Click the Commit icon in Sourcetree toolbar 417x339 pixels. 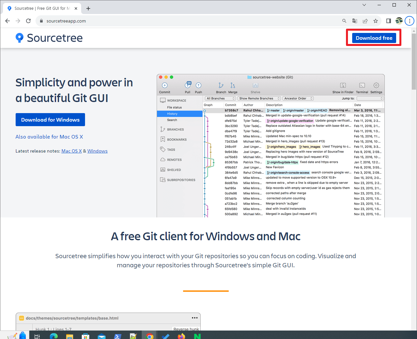[x=165, y=85]
